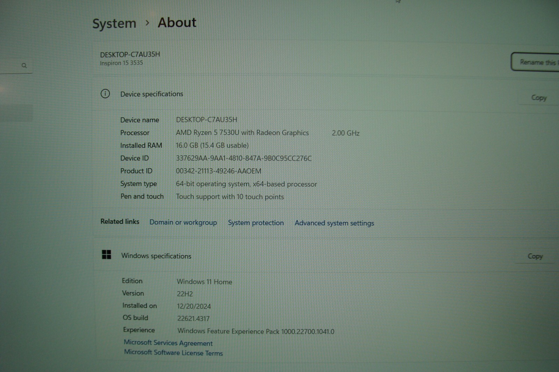Click the Rename this PC button
The height and width of the screenshot is (372, 559).
point(535,62)
